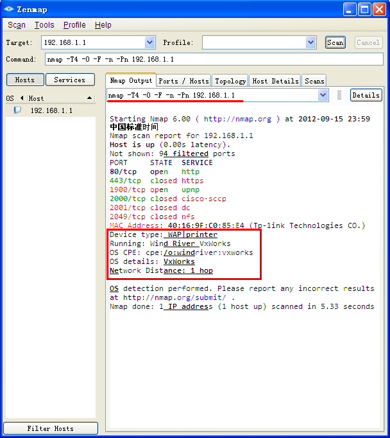The image size is (390, 438).
Task: Open the Scan menu
Action: [x=17, y=25]
